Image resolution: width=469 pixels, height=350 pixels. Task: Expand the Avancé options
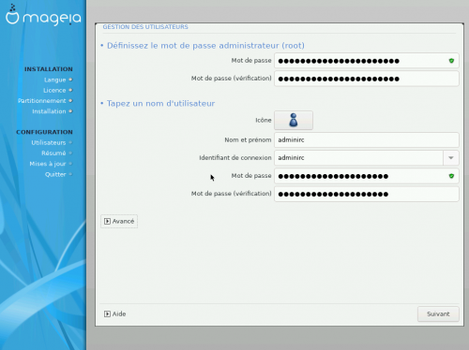[119, 221]
